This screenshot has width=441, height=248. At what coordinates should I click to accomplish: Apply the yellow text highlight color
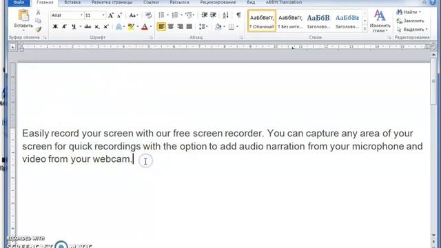(x=131, y=27)
